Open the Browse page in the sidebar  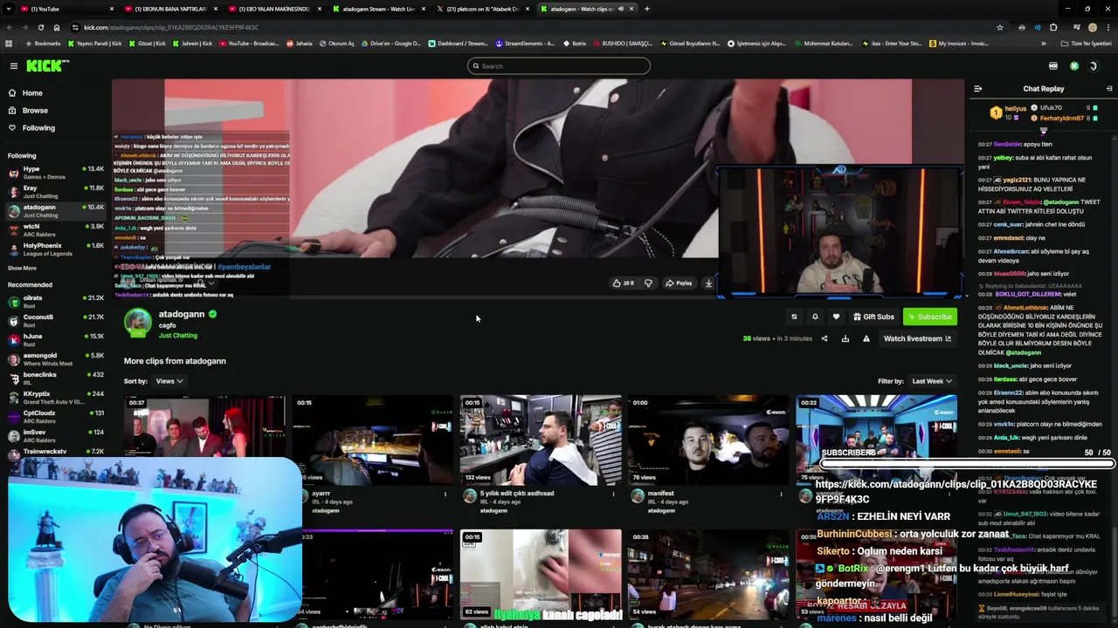point(35,111)
